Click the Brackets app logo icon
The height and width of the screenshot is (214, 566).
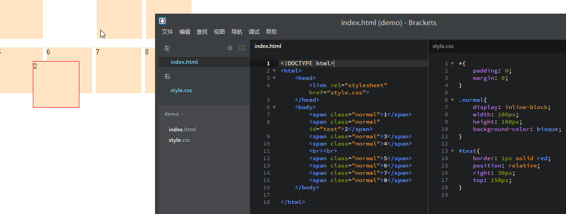click(x=162, y=21)
